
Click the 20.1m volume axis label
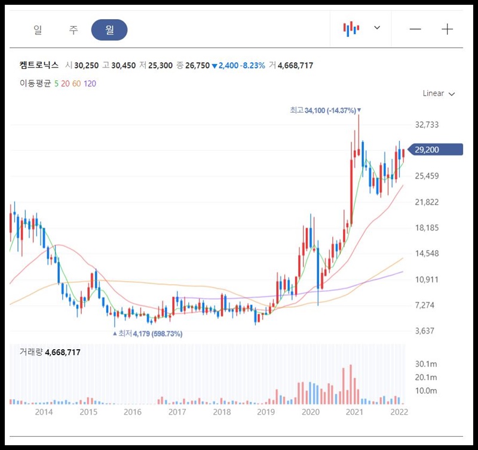426,377
